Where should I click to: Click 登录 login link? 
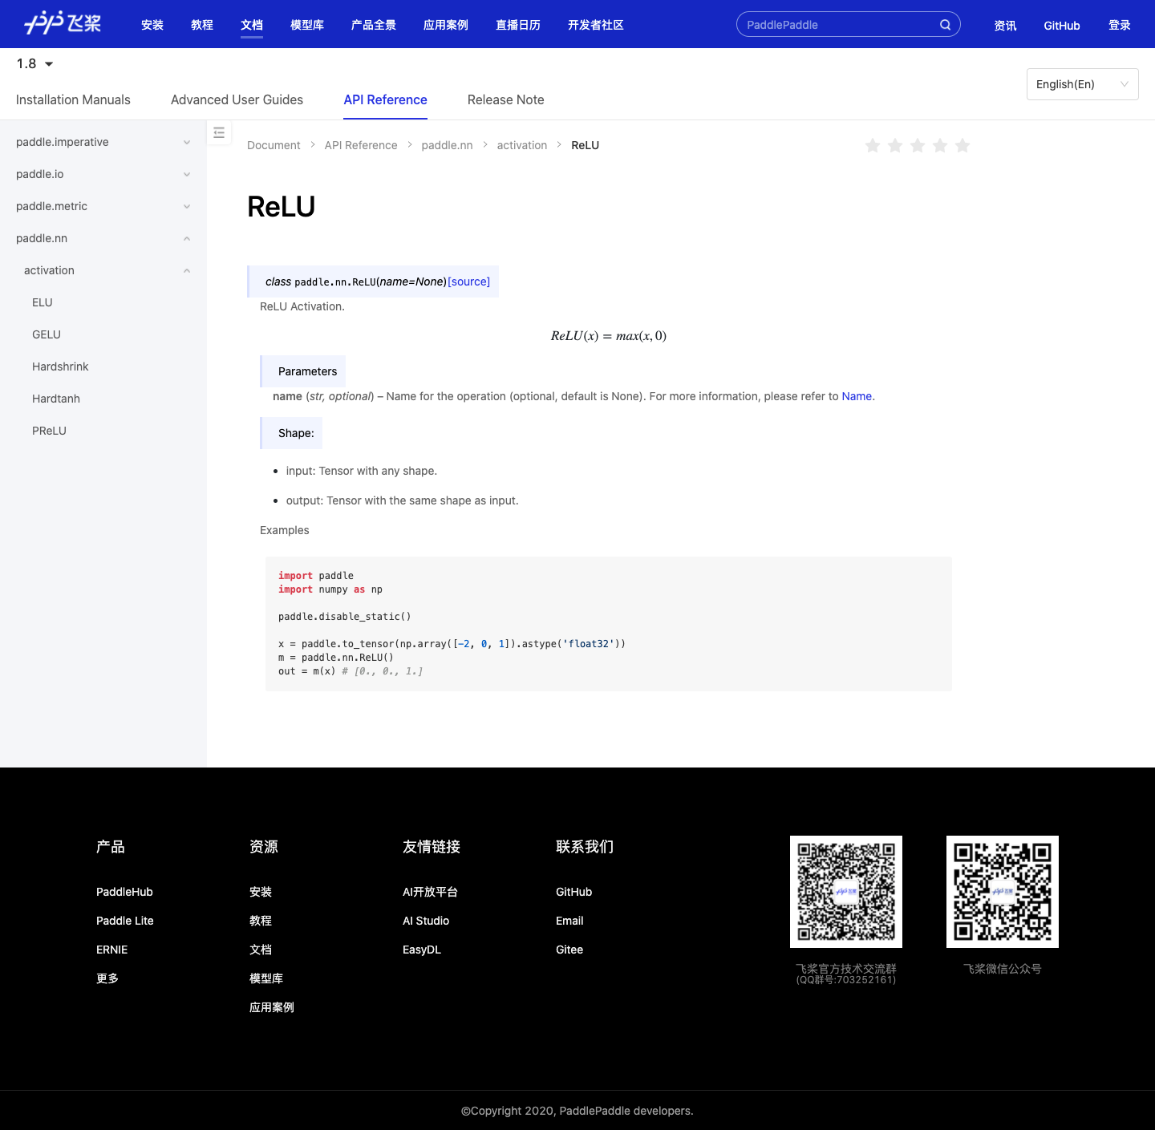(1120, 26)
